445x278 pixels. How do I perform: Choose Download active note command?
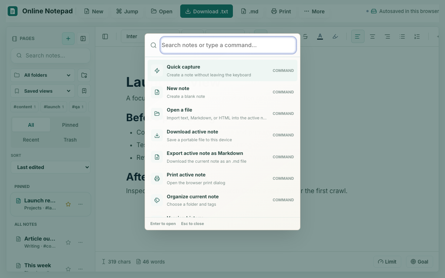pyautogui.click(x=222, y=135)
